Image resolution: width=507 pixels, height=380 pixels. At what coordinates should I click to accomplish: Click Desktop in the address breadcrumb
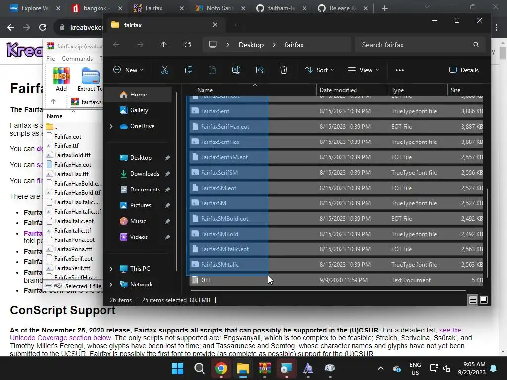point(251,45)
